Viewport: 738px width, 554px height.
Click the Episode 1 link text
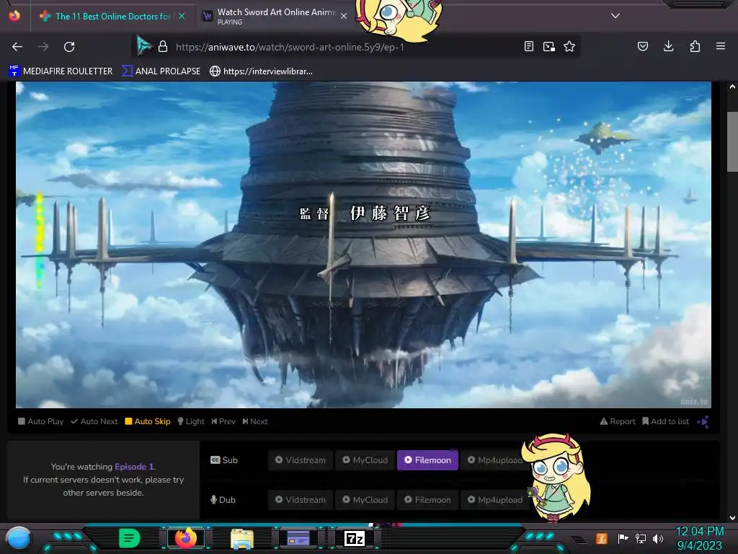point(135,467)
